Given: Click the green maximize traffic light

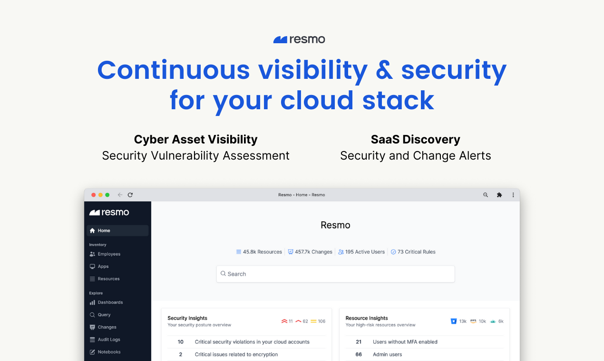Looking at the screenshot, I should coord(107,195).
